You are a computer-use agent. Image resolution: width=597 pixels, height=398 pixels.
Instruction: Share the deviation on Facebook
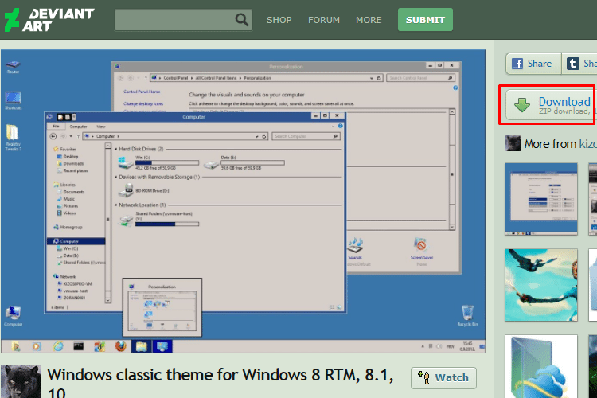[533, 63]
